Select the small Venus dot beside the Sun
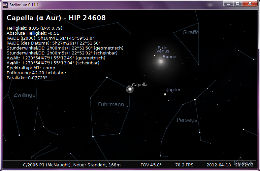The height and width of the screenshot is (171, 260). (154, 55)
